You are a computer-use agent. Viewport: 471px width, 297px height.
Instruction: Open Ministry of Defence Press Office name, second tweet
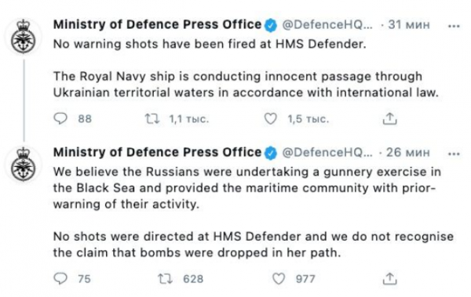[x=158, y=152]
